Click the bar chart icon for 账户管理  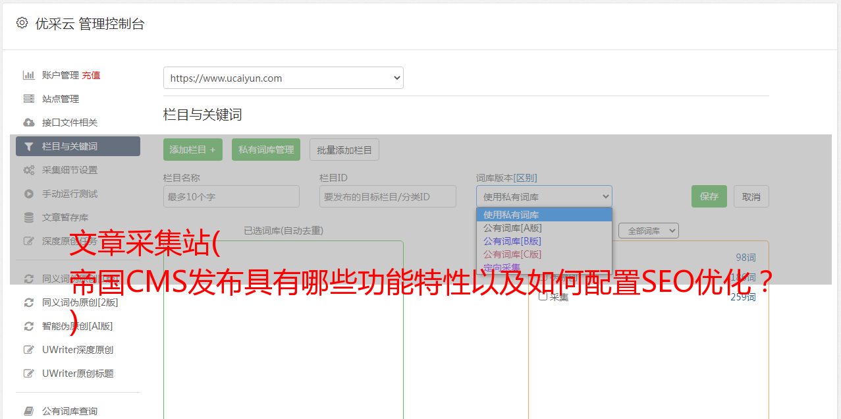(28, 75)
